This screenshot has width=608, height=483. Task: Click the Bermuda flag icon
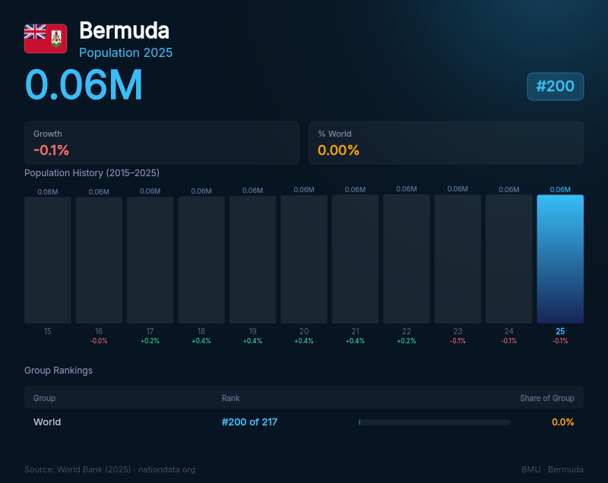tap(46, 39)
